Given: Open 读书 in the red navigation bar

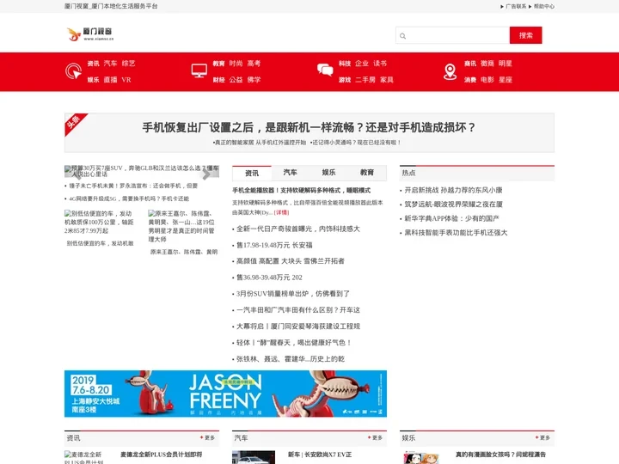Looking at the screenshot, I should [x=380, y=64].
